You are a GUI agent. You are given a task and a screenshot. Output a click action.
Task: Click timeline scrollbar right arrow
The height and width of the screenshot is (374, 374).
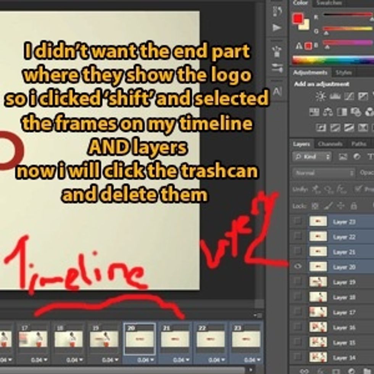250,370
